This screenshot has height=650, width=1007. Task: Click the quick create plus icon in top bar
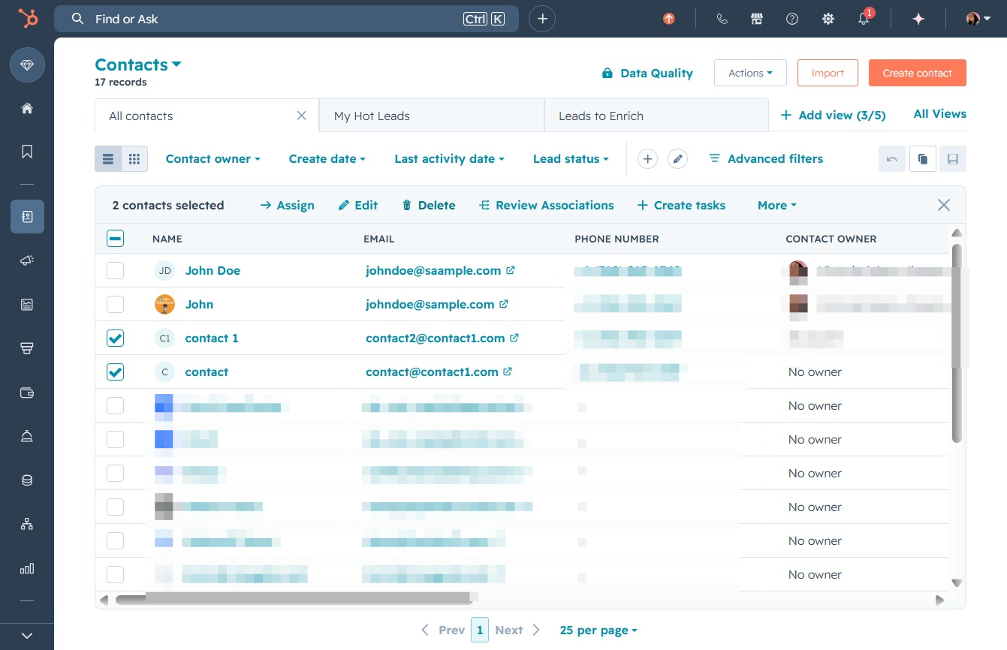pos(542,19)
